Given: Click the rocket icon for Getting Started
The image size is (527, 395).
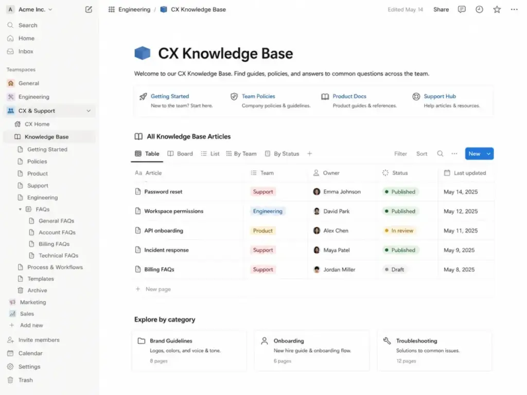Looking at the screenshot, I should coord(143,97).
